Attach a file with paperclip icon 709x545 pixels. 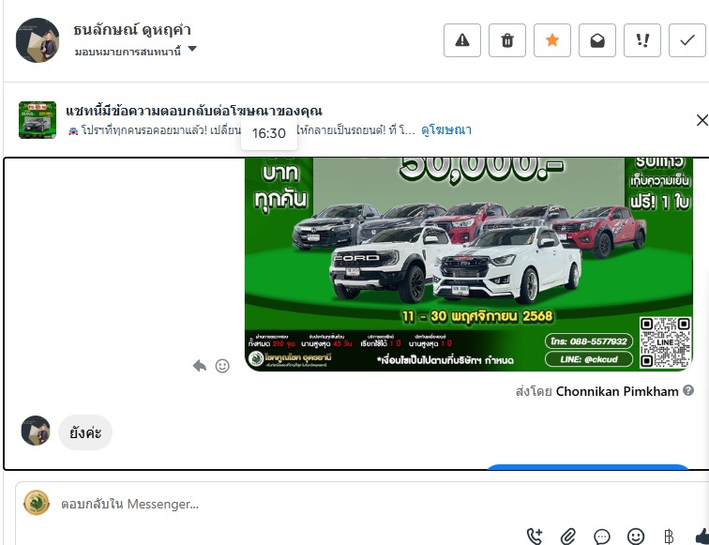pyautogui.click(x=568, y=537)
